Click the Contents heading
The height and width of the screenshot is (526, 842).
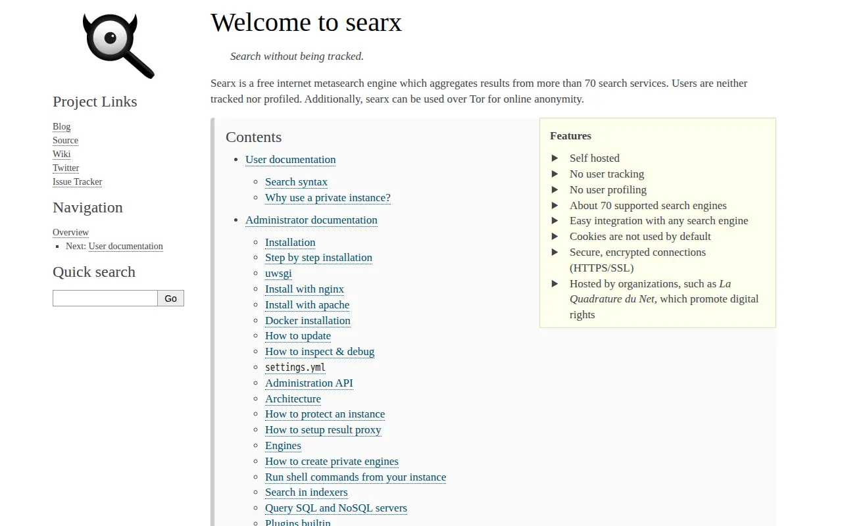point(253,137)
